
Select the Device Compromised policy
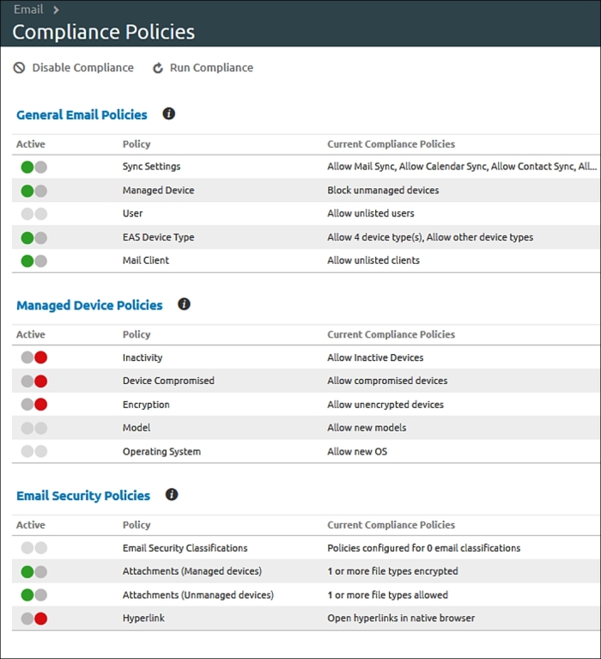[x=168, y=381]
